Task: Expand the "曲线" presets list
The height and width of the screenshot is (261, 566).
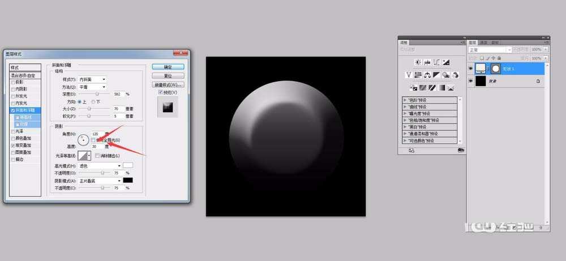Action: pyautogui.click(x=405, y=106)
